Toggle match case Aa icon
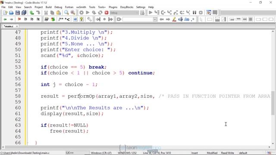276x155 pixels. pyautogui.click(x=187, y=19)
